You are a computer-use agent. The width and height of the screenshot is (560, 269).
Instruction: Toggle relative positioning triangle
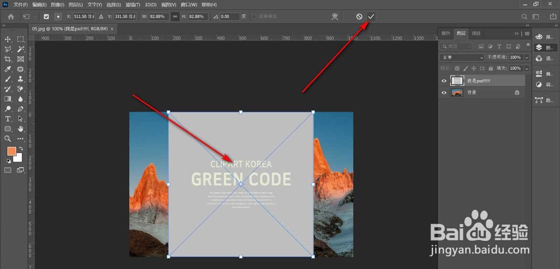(x=101, y=16)
